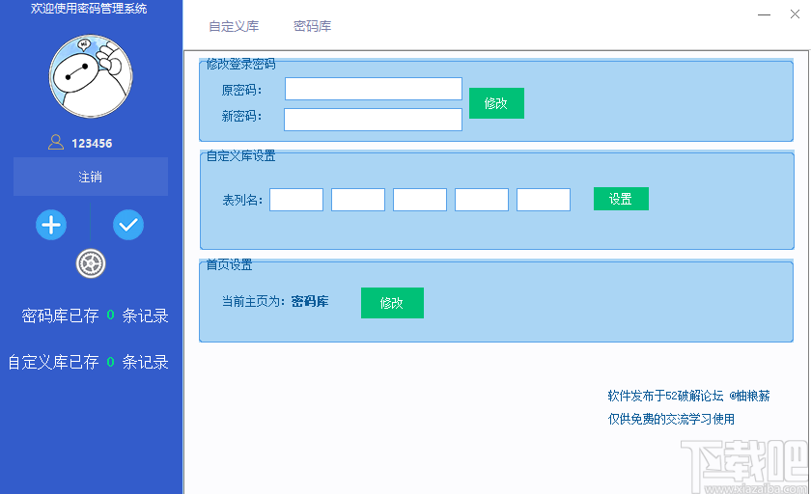Click the green 设置 button
The width and height of the screenshot is (811, 494).
(621, 199)
